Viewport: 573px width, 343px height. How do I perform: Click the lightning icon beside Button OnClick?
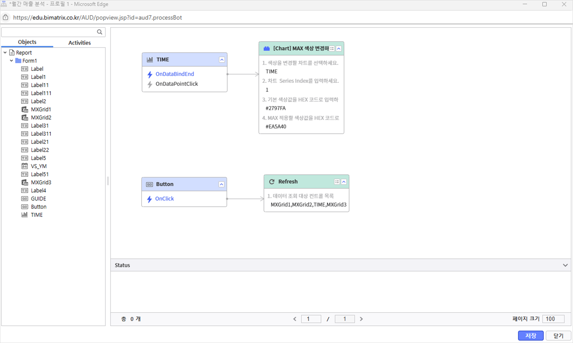point(149,199)
